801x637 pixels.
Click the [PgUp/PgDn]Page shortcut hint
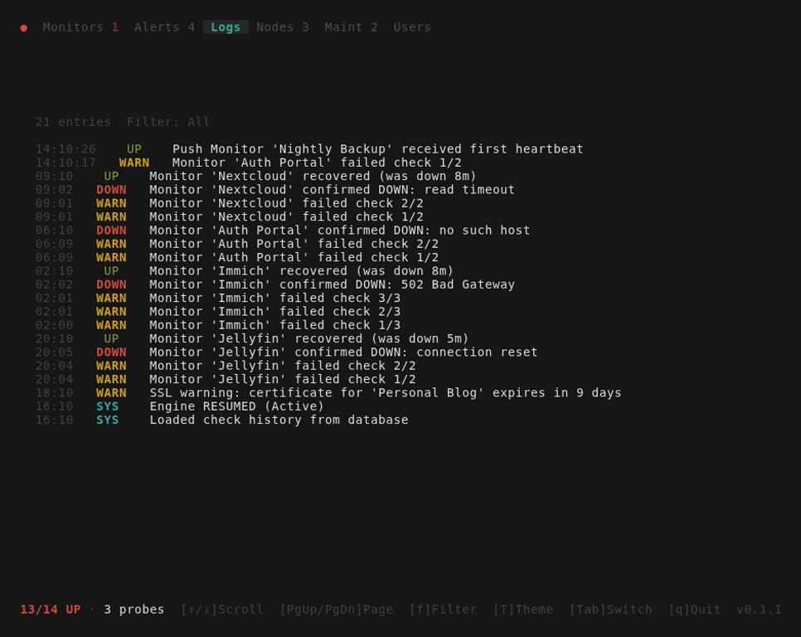pyautogui.click(x=336, y=610)
